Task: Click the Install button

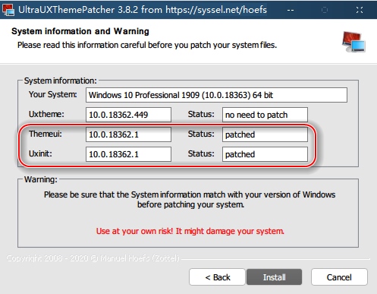Action: (274, 277)
